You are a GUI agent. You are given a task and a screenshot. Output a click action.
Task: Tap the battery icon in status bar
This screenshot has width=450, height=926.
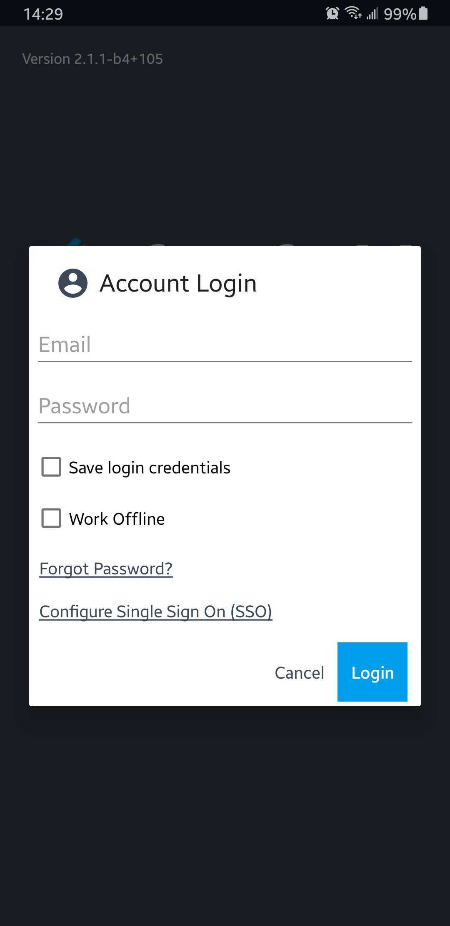click(x=423, y=13)
